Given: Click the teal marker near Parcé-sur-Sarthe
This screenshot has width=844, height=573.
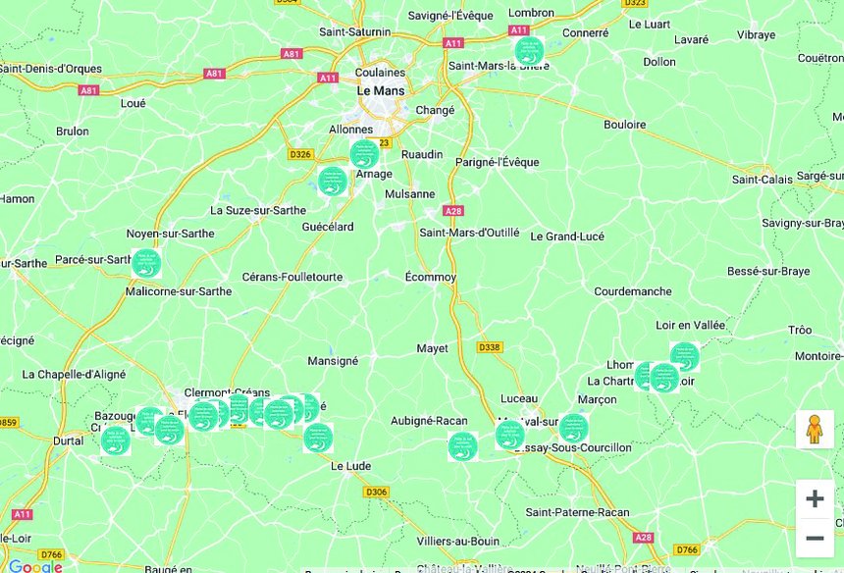Looking at the screenshot, I should 146,264.
